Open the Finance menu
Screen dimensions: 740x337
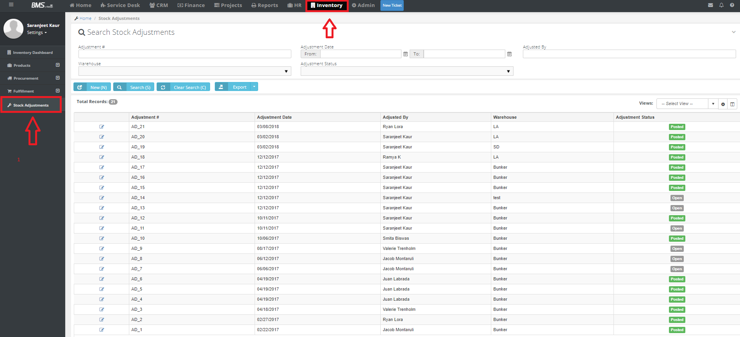191,5
